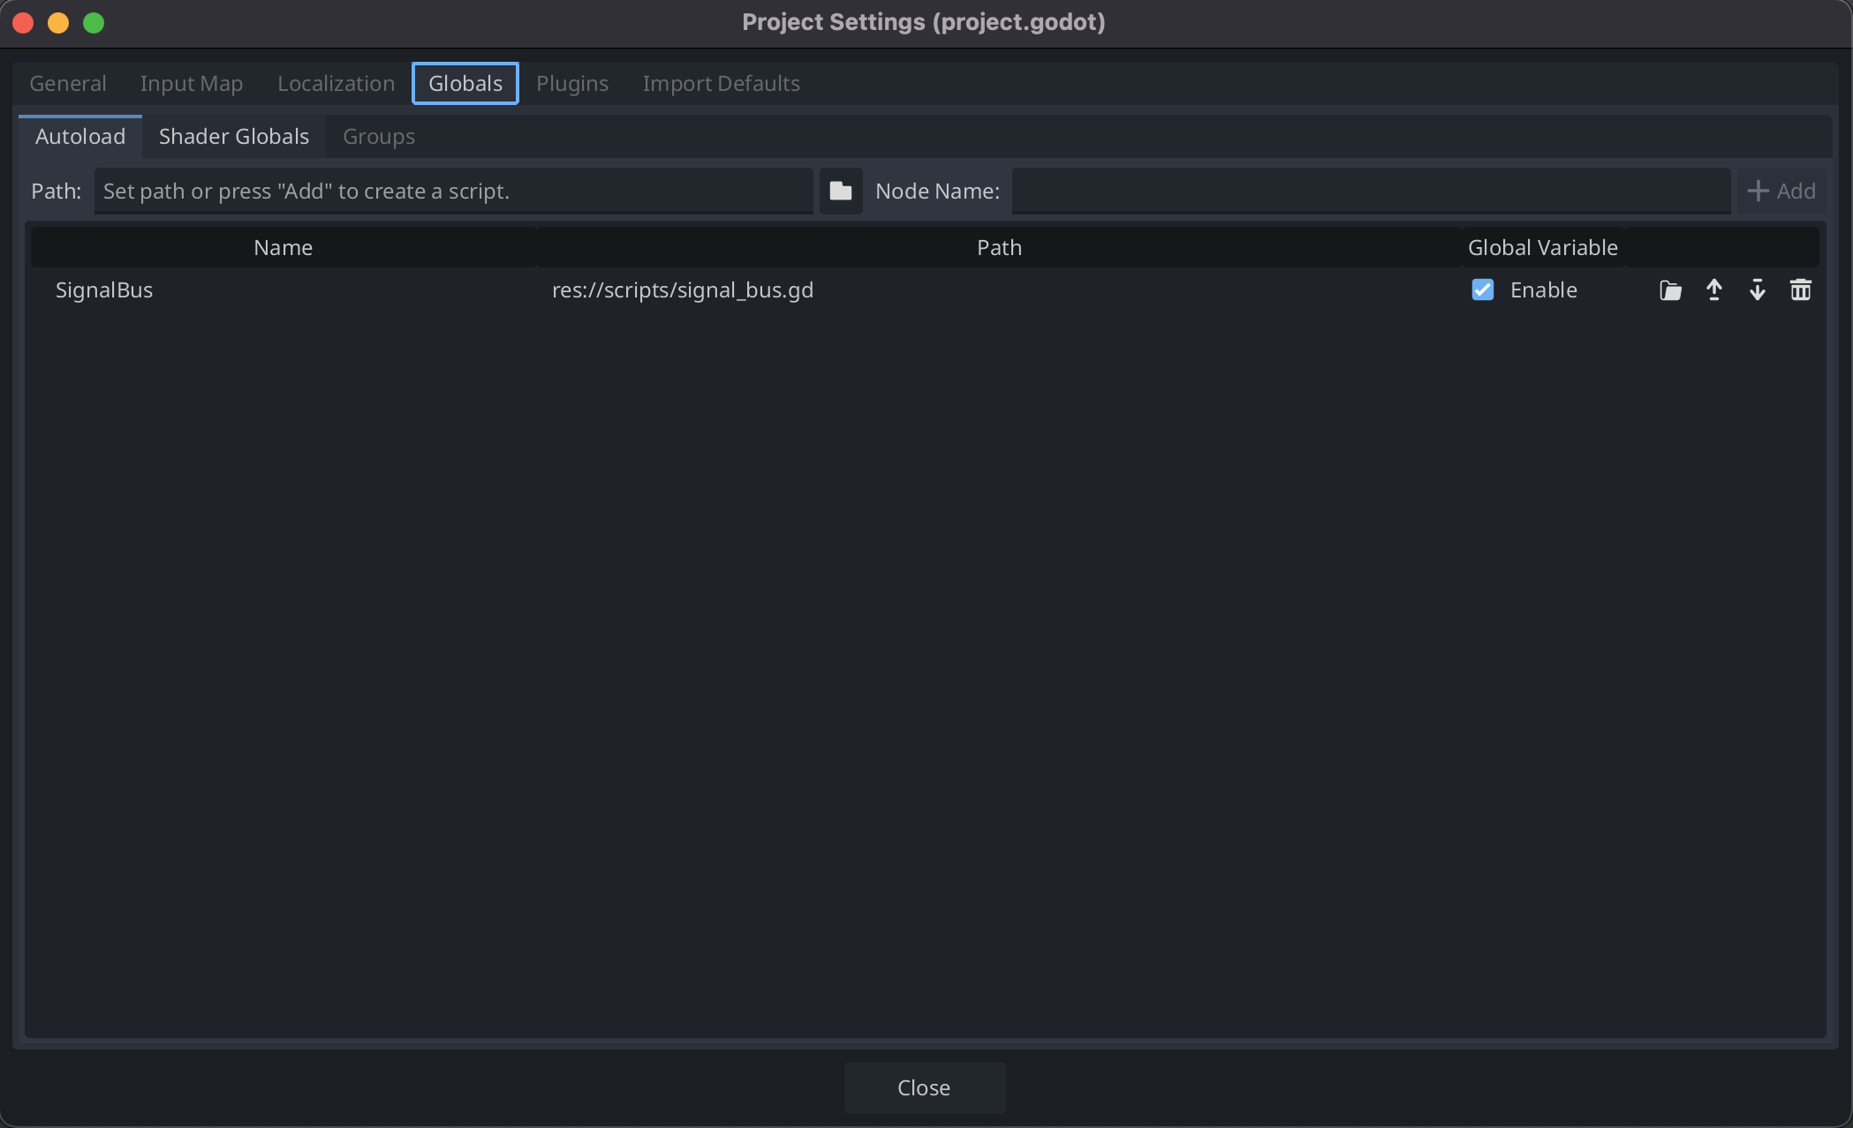Image resolution: width=1853 pixels, height=1128 pixels.
Task: Click the browse folder icon next to Path
Action: (x=840, y=191)
